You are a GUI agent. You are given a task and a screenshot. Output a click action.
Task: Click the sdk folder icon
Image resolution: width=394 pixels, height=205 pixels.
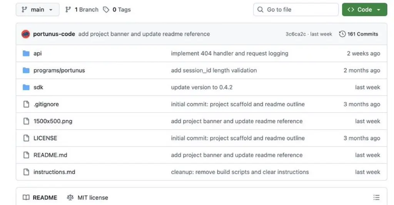pyautogui.click(x=26, y=87)
